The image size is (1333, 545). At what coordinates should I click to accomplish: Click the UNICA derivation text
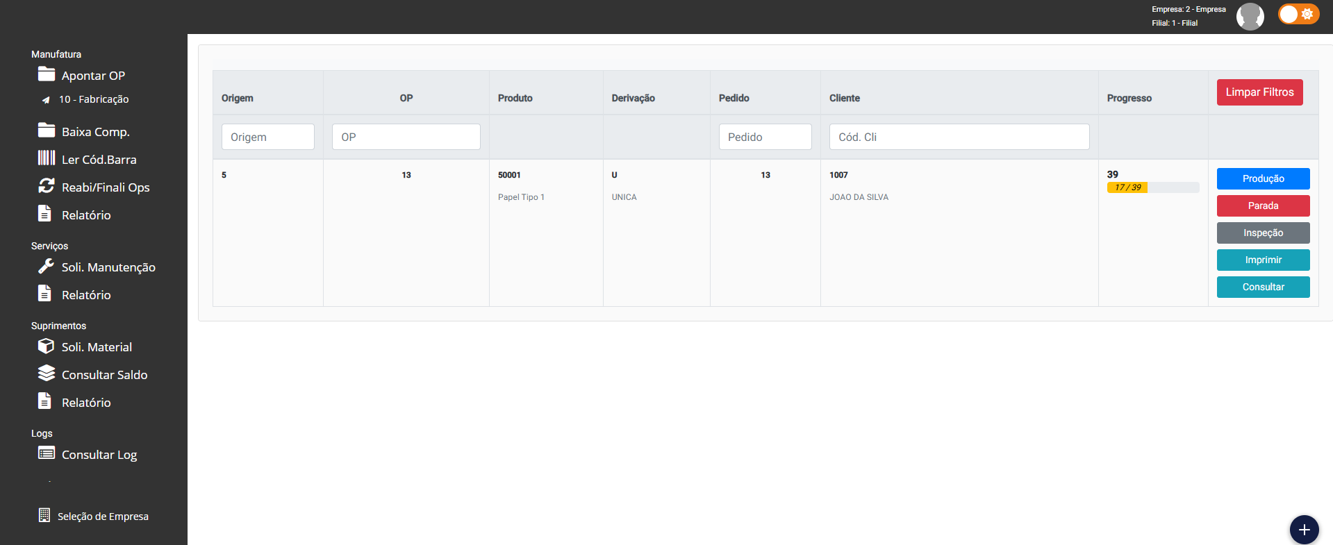tap(624, 197)
